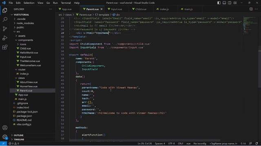Screen dimensions: 261x146
Task: Switch to the index.js editor tab
Action: (164, 9)
